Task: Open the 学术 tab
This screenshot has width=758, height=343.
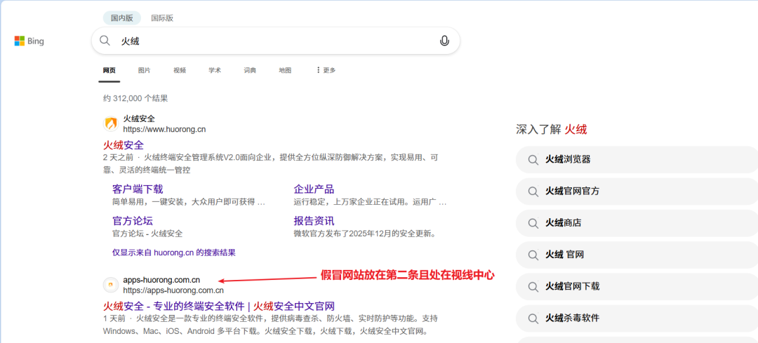Action: [215, 70]
